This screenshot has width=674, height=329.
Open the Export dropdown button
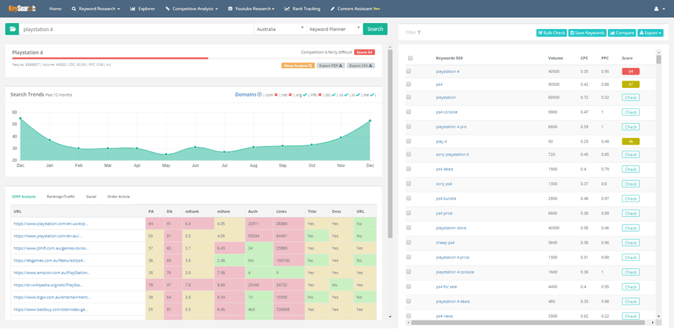coord(650,32)
